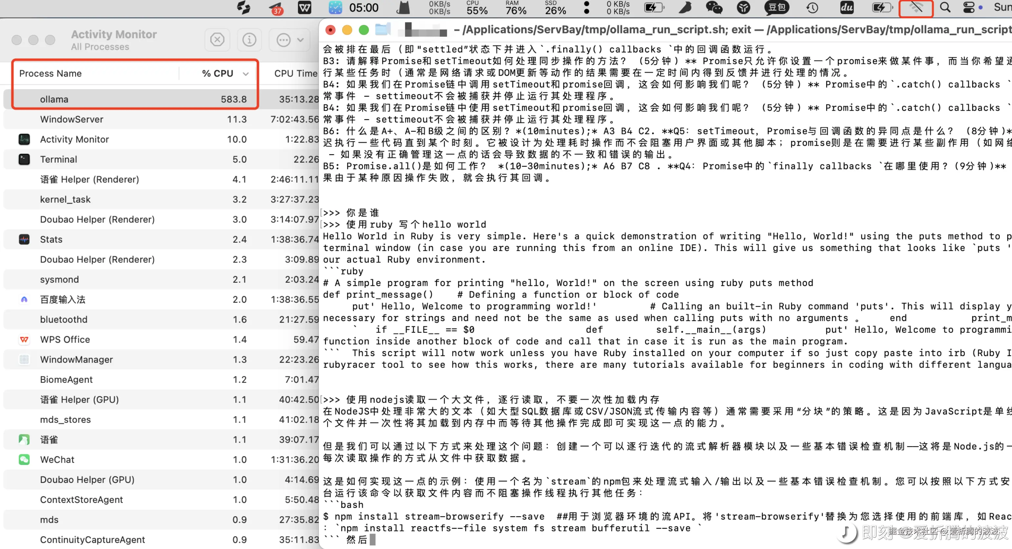Click WeChat icon in the menu bar
The image size is (1012, 549).
coord(714,8)
